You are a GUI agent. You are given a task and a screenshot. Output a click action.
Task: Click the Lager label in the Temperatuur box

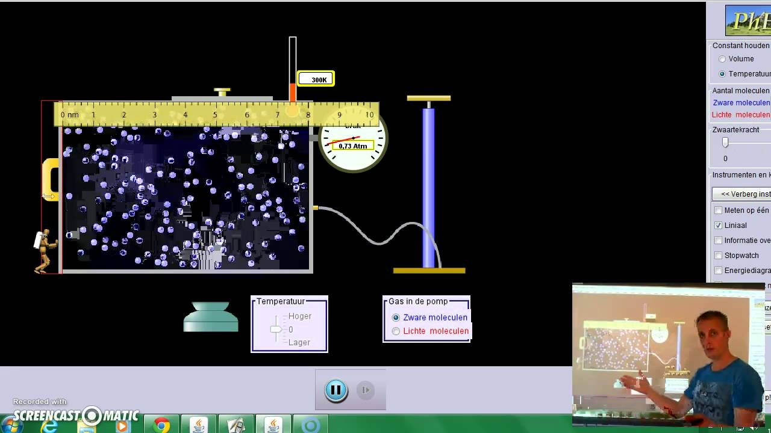click(299, 342)
